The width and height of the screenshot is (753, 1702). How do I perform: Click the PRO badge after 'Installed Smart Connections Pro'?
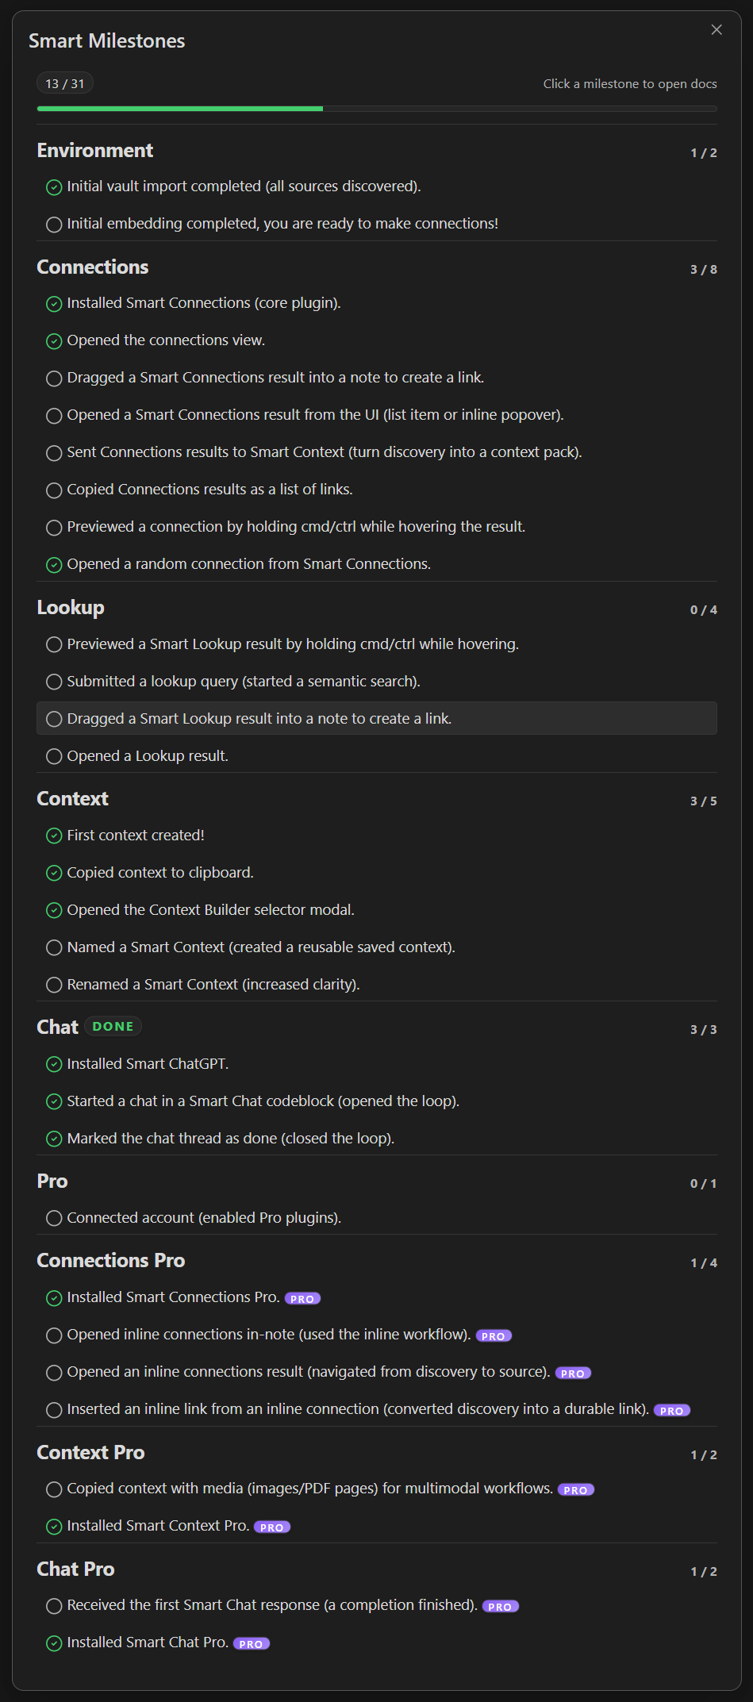point(302,1299)
